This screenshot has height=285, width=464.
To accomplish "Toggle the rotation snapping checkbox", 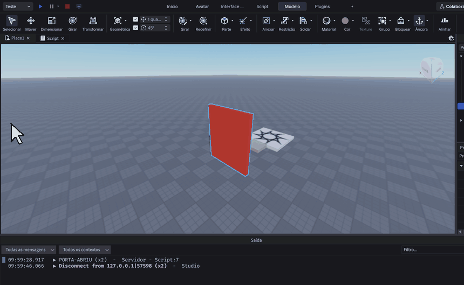I will point(135,28).
